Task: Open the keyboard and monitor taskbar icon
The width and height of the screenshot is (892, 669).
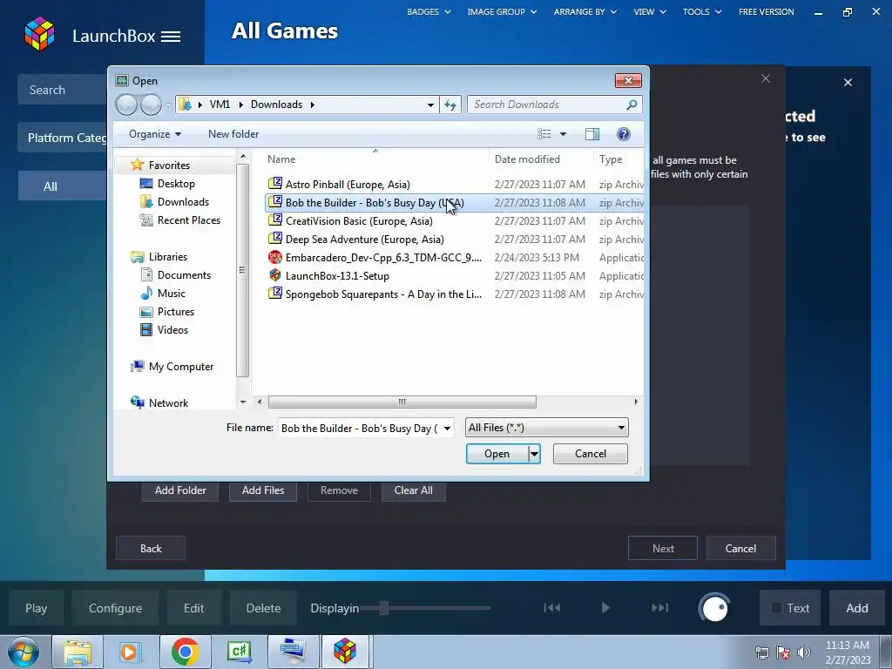Action: click(293, 652)
